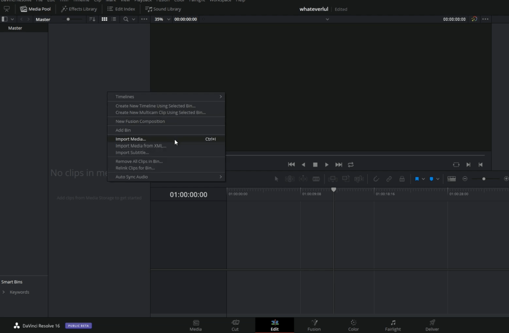The image size is (509, 333).
Task: Click the Overwrite Clip tool
Action: 346,179
